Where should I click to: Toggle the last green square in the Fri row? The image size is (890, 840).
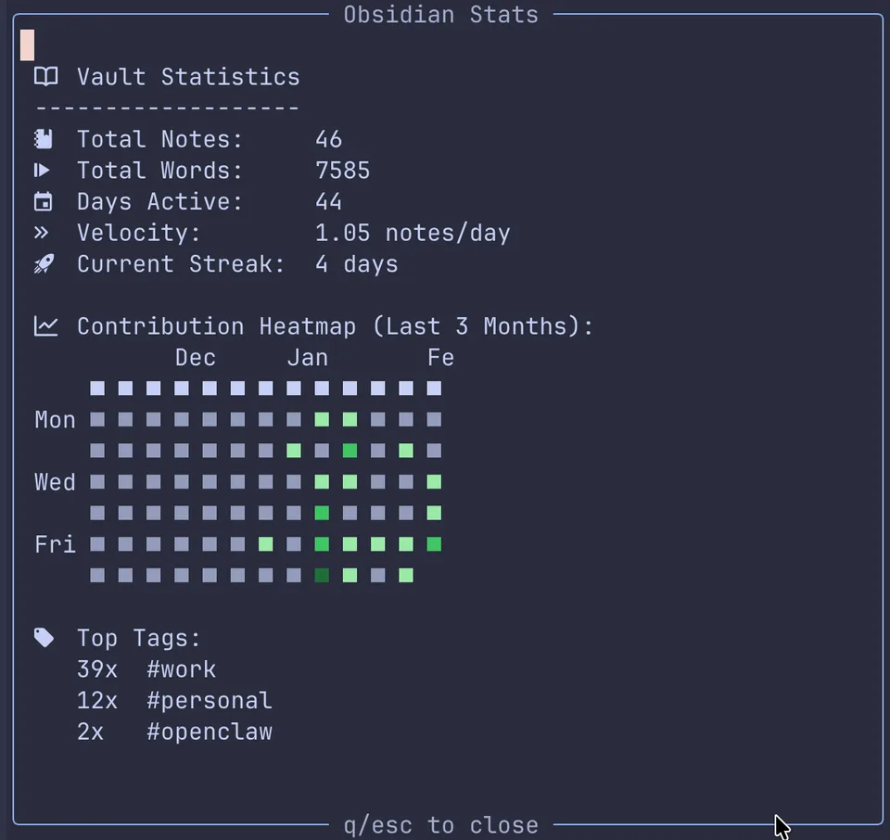(433, 544)
